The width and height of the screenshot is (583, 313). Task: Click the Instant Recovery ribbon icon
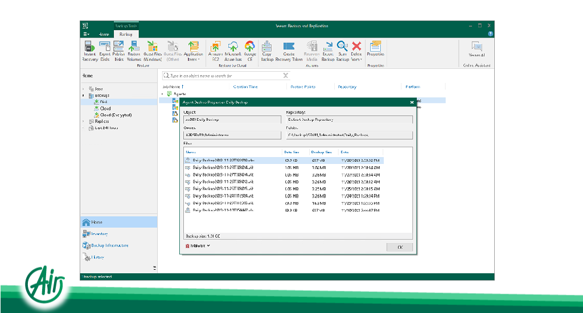pyautogui.click(x=89, y=51)
